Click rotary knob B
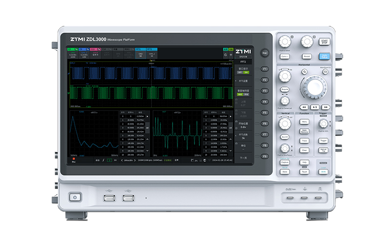The width and height of the screenshot is (390, 239). coord(307,41)
